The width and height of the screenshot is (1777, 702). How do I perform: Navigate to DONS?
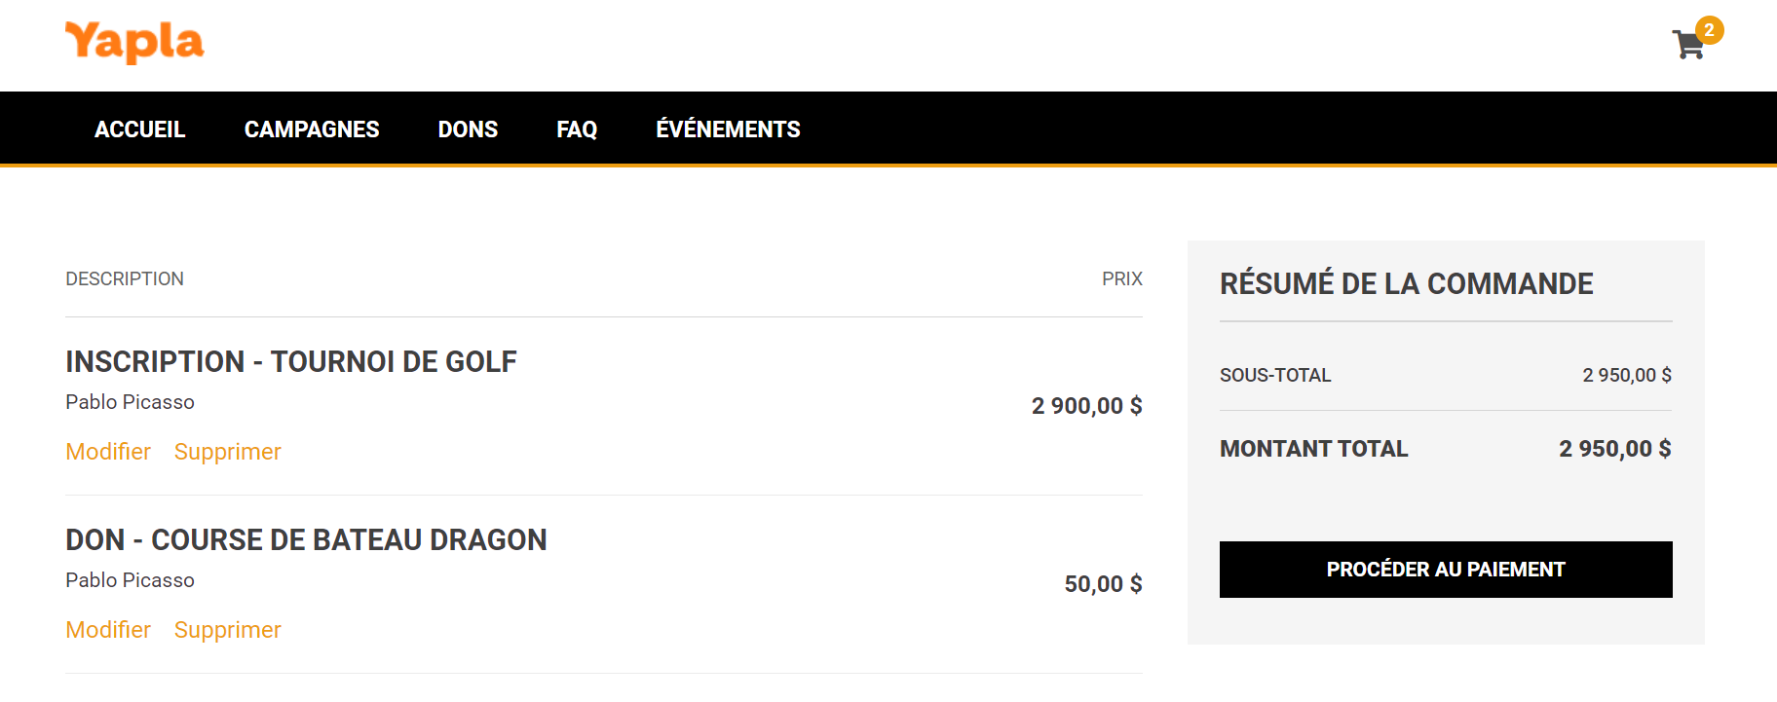[x=468, y=129]
